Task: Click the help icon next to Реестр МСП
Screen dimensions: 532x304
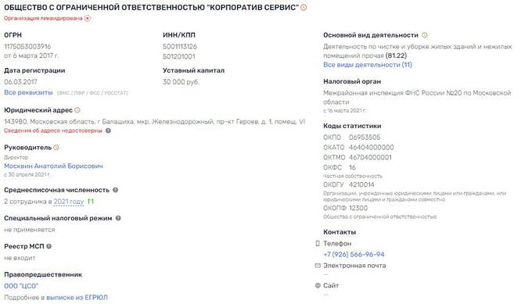Action: point(49,246)
